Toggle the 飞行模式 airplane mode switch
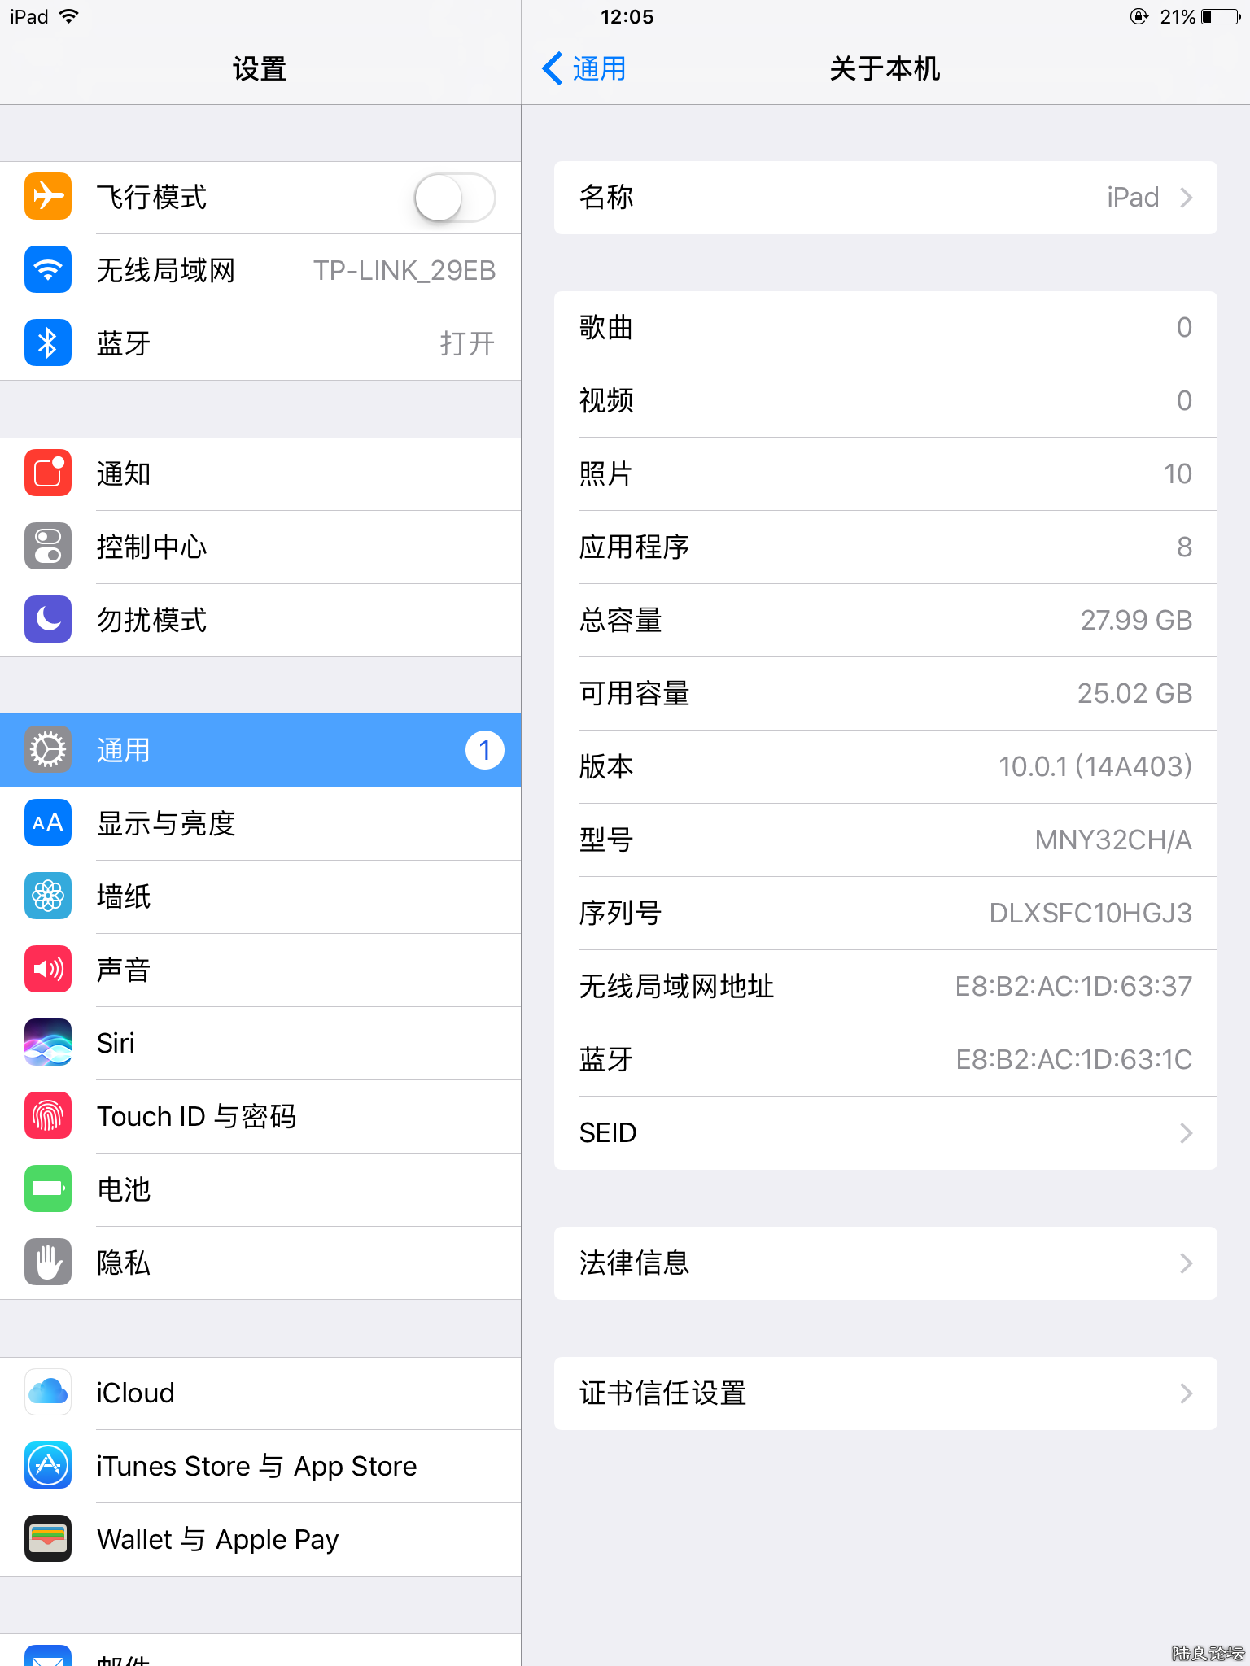 point(455,198)
